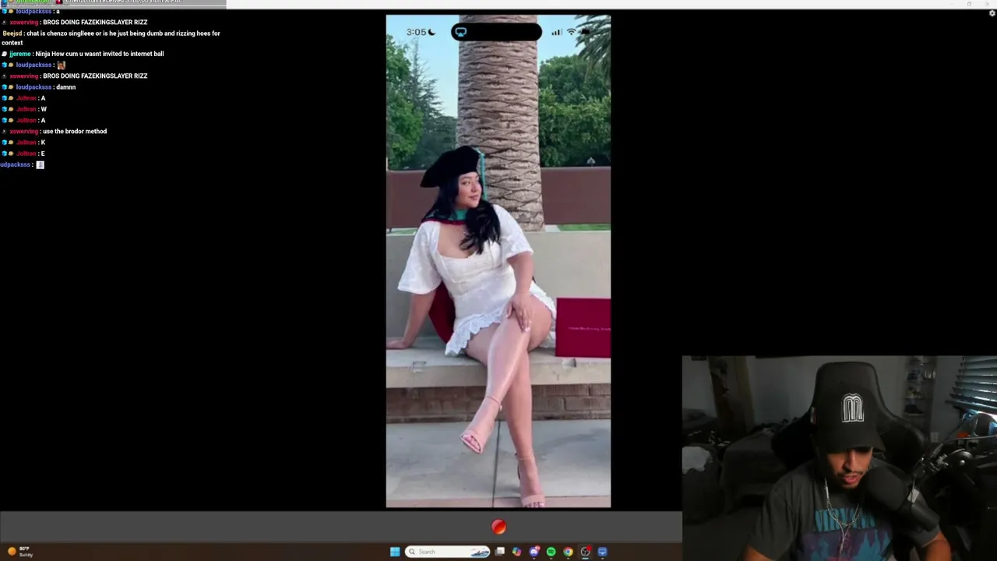This screenshot has height=561, width=997.
Task: Open Spotify from the taskbar
Action: tap(551, 552)
